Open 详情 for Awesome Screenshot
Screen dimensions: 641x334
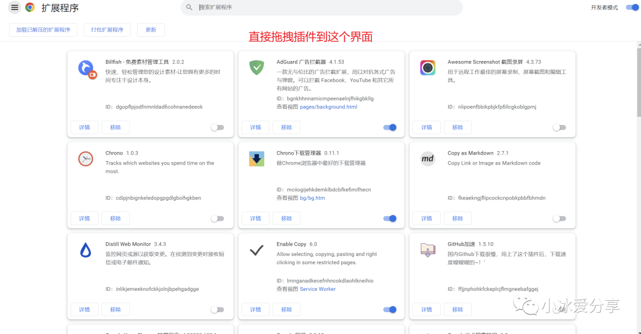(426, 127)
